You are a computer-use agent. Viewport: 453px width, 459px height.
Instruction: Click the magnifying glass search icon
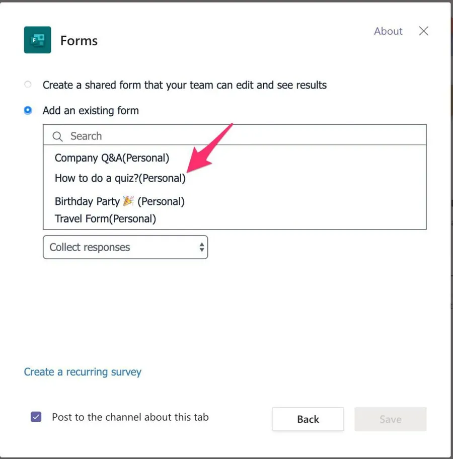58,136
